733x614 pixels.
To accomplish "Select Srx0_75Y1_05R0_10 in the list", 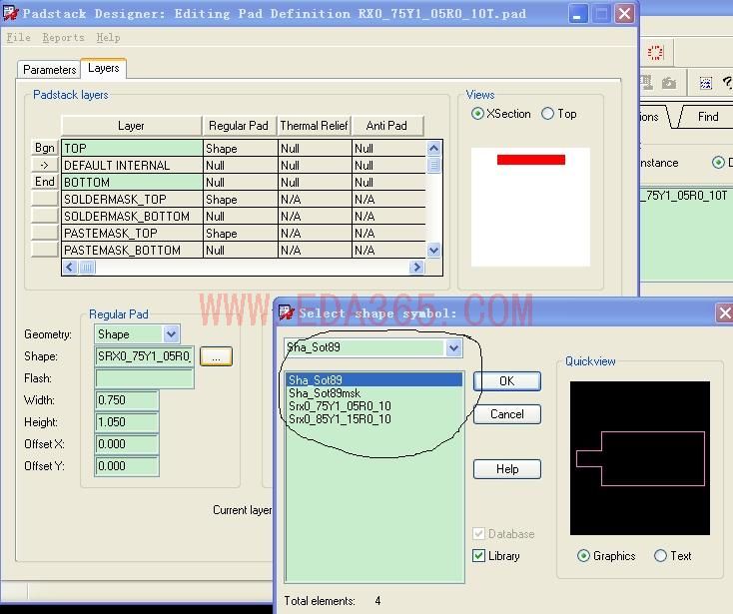I will pos(374,406).
